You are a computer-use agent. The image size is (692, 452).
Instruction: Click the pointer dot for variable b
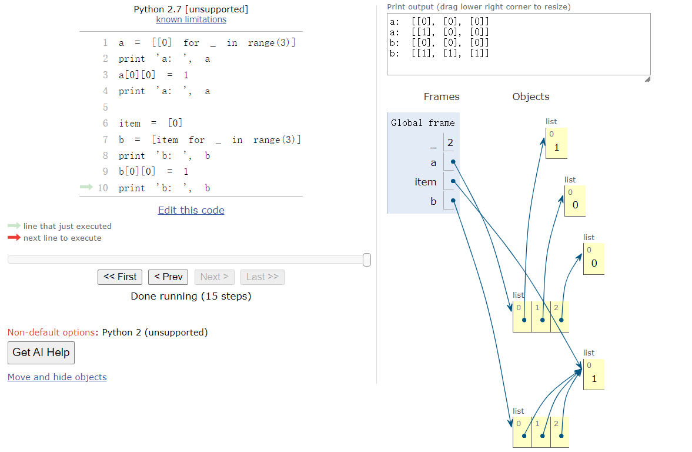click(x=452, y=201)
